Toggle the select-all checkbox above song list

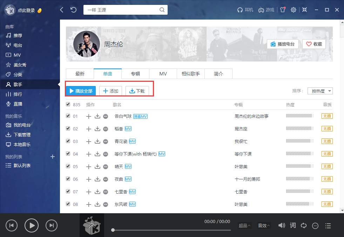pyautogui.click(x=68, y=104)
